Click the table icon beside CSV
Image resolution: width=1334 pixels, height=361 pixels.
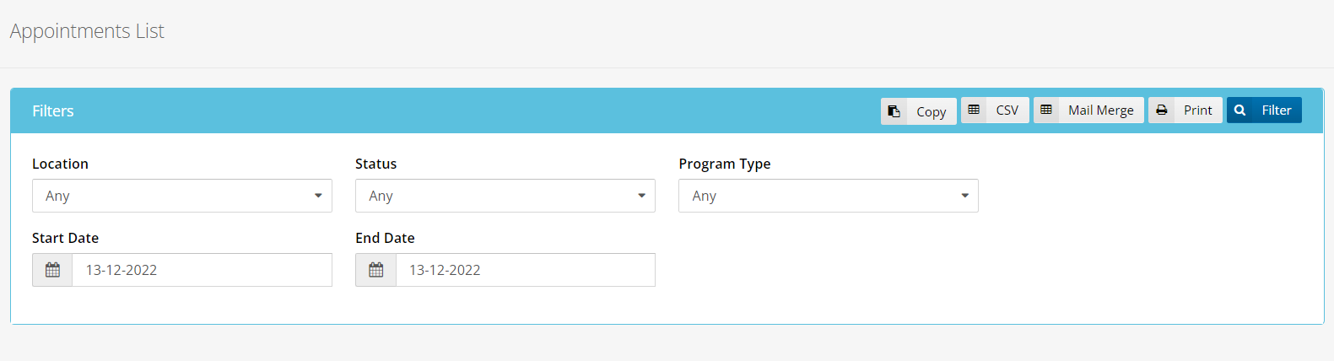[974, 110]
